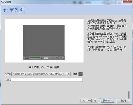This screenshot has width=133, height=105.
Task: Open the 颜色 color swatch picker
Action: [x=81, y=74]
